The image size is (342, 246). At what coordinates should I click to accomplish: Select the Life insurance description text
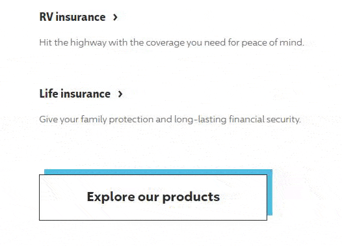point(170,119)
